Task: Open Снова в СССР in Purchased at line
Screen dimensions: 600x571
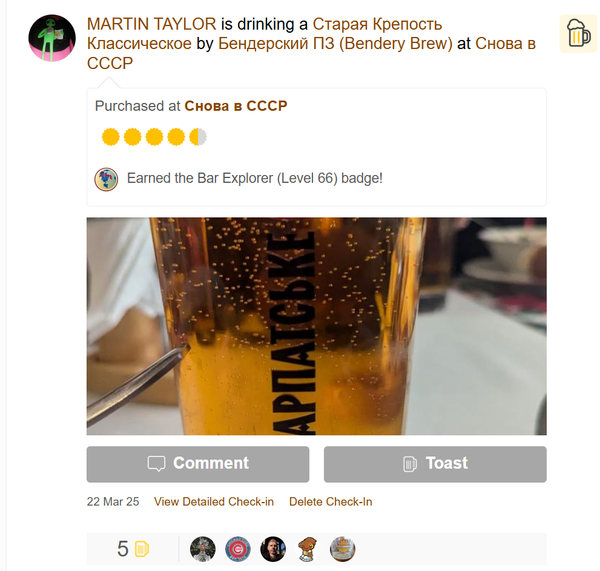Action: point(236,106)
